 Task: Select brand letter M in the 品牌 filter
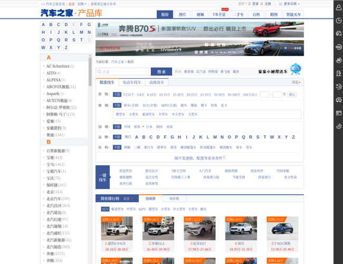(x=215, y=137)
